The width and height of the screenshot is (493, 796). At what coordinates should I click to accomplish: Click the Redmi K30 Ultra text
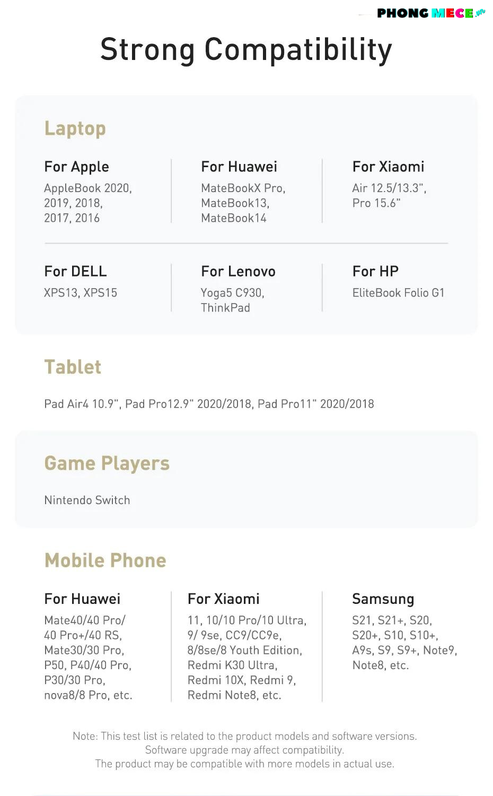233,665
